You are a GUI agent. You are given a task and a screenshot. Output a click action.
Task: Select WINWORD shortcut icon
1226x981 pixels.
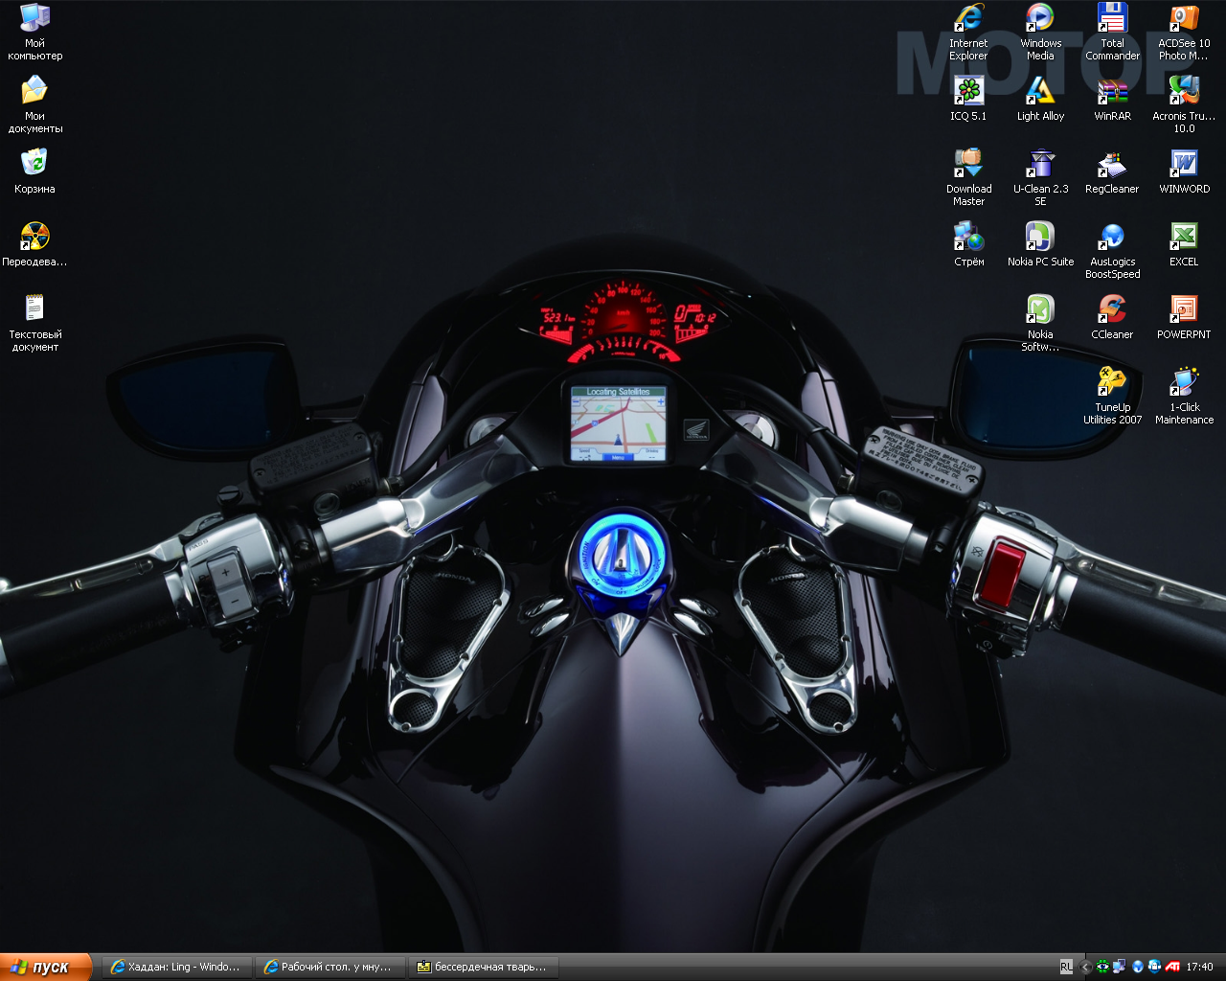[x=1184, y=164]
